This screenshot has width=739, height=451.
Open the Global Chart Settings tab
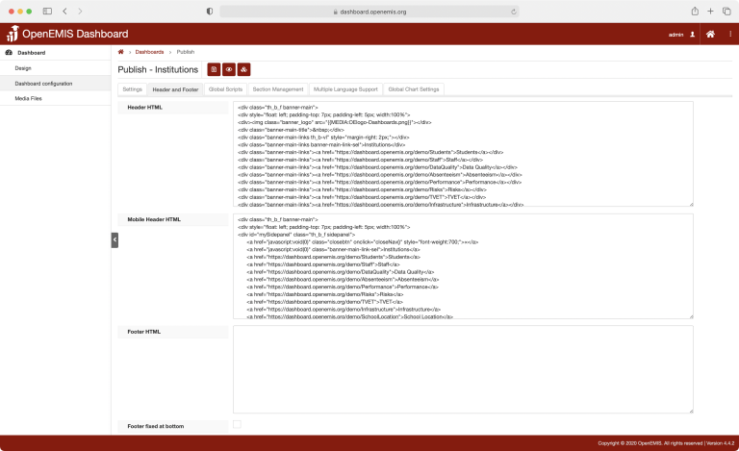(413, 89)
